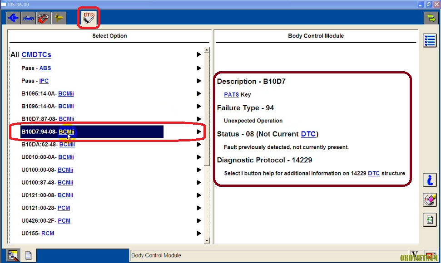The image size is (441, 263).
Task: Expand the Pass - IPC row arrow
Action: (199, 81)
